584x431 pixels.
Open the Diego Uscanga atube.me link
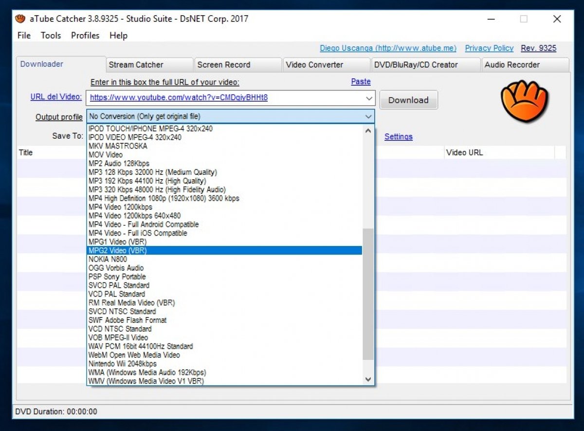[x=388, y=48]
